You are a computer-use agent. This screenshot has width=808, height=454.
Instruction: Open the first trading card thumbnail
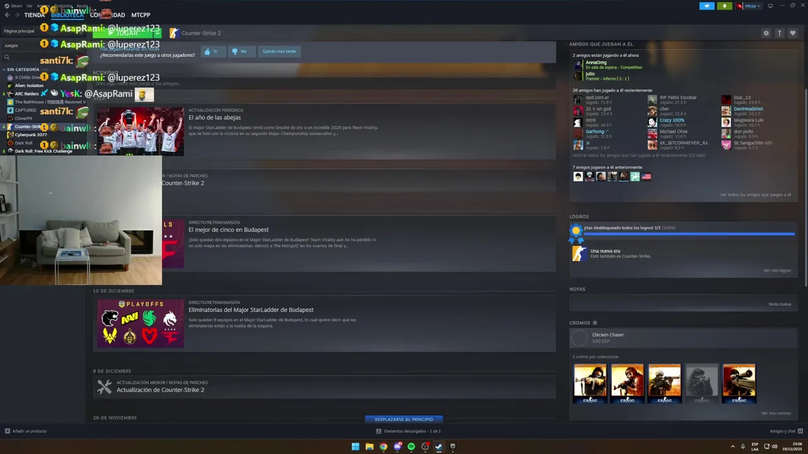590,383
